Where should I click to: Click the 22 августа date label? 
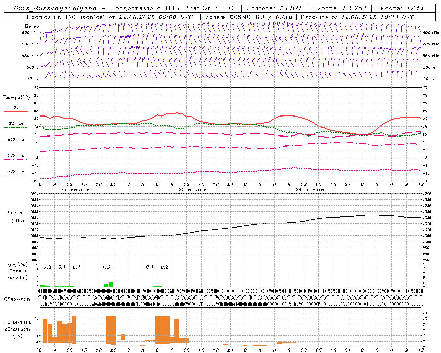[x=75, y=190]
